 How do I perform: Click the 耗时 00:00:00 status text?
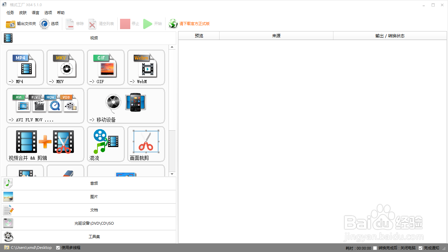click(358, 248)
